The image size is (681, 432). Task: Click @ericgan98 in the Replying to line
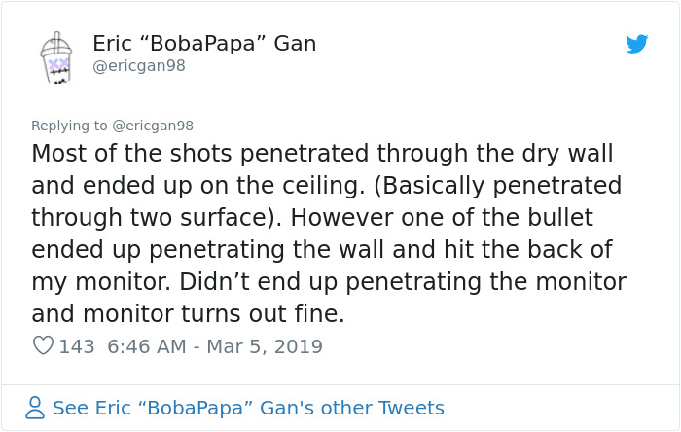point(154,126)
